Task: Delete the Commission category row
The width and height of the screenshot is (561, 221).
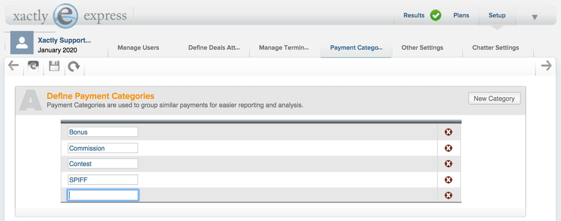Action: tap(448, 148)
